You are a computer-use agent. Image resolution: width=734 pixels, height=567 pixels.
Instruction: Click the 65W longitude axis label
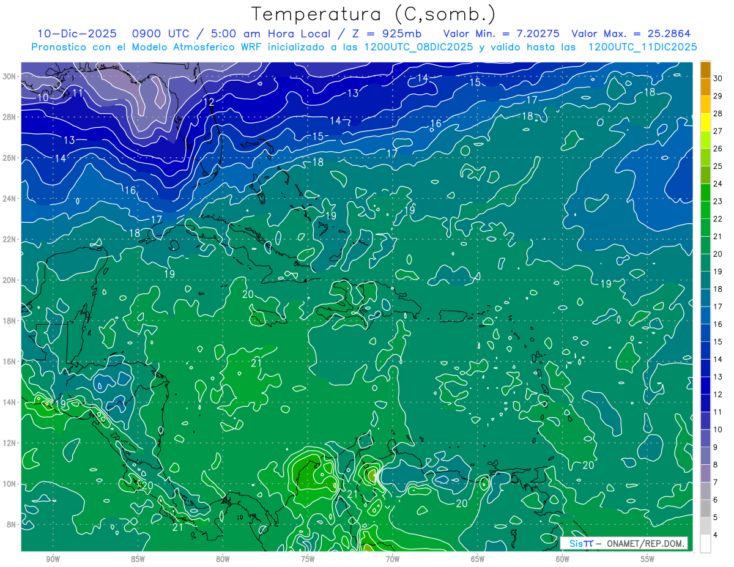click(x=478, y=559)
